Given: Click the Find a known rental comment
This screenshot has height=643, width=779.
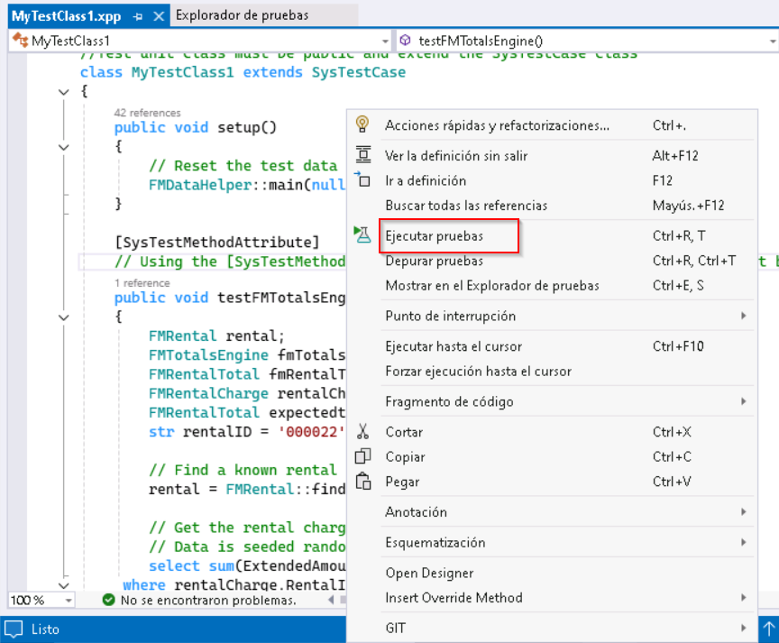Looking at the screenshot, I should [x=243, y=470].
